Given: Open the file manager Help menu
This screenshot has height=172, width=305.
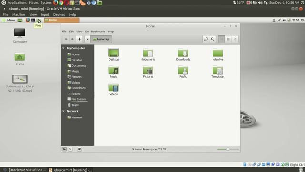Looking at the screenshot, I should tap(111, 32).
